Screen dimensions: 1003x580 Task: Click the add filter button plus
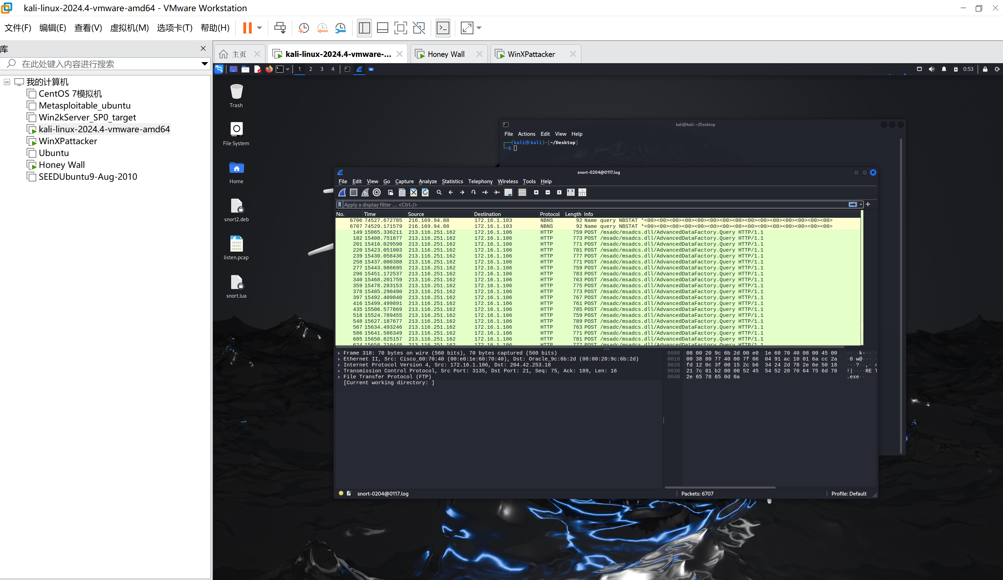[868, 205]
